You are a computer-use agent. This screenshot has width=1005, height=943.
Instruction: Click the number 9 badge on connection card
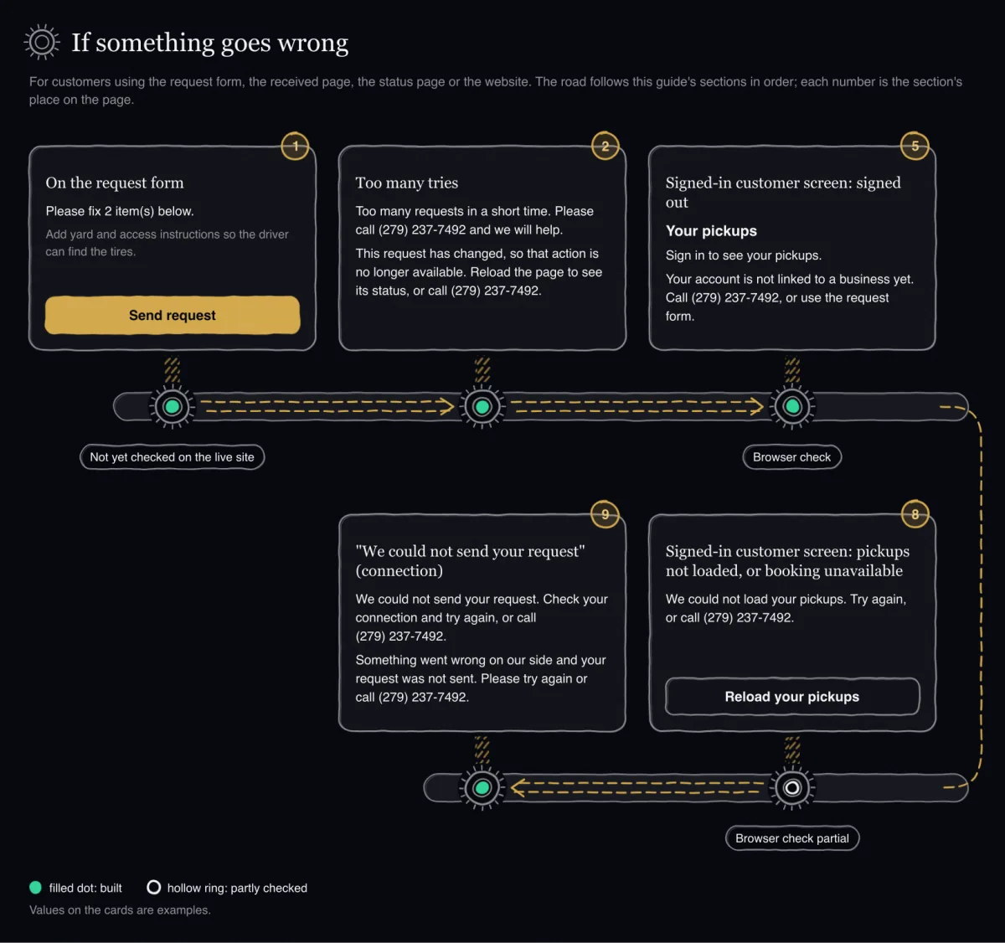[605, 514]
